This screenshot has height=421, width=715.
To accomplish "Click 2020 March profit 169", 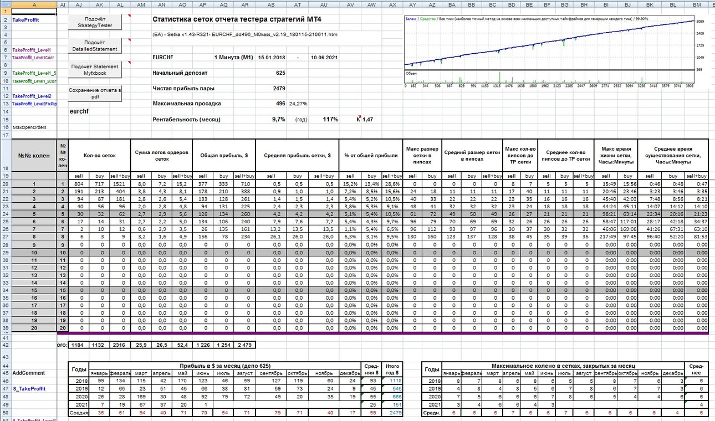I will 142,397.
